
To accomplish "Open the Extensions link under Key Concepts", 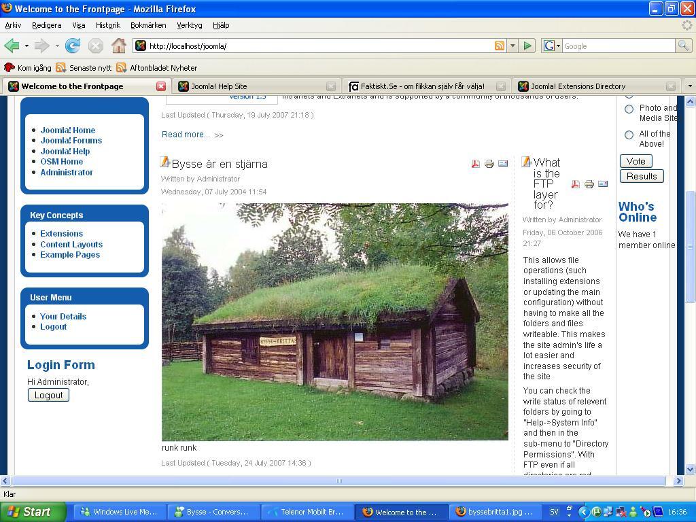I will [61, 234].
